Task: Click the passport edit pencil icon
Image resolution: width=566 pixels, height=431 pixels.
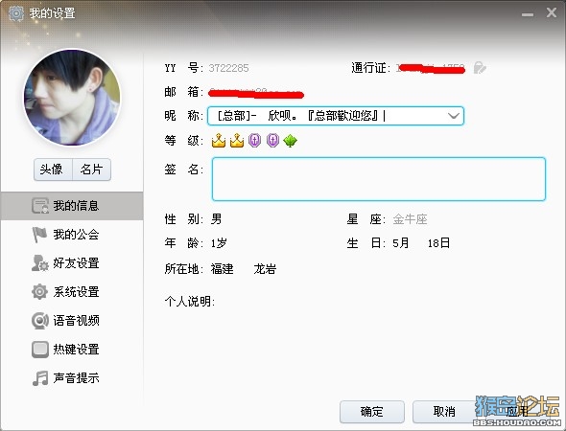Action: (480, 68)
